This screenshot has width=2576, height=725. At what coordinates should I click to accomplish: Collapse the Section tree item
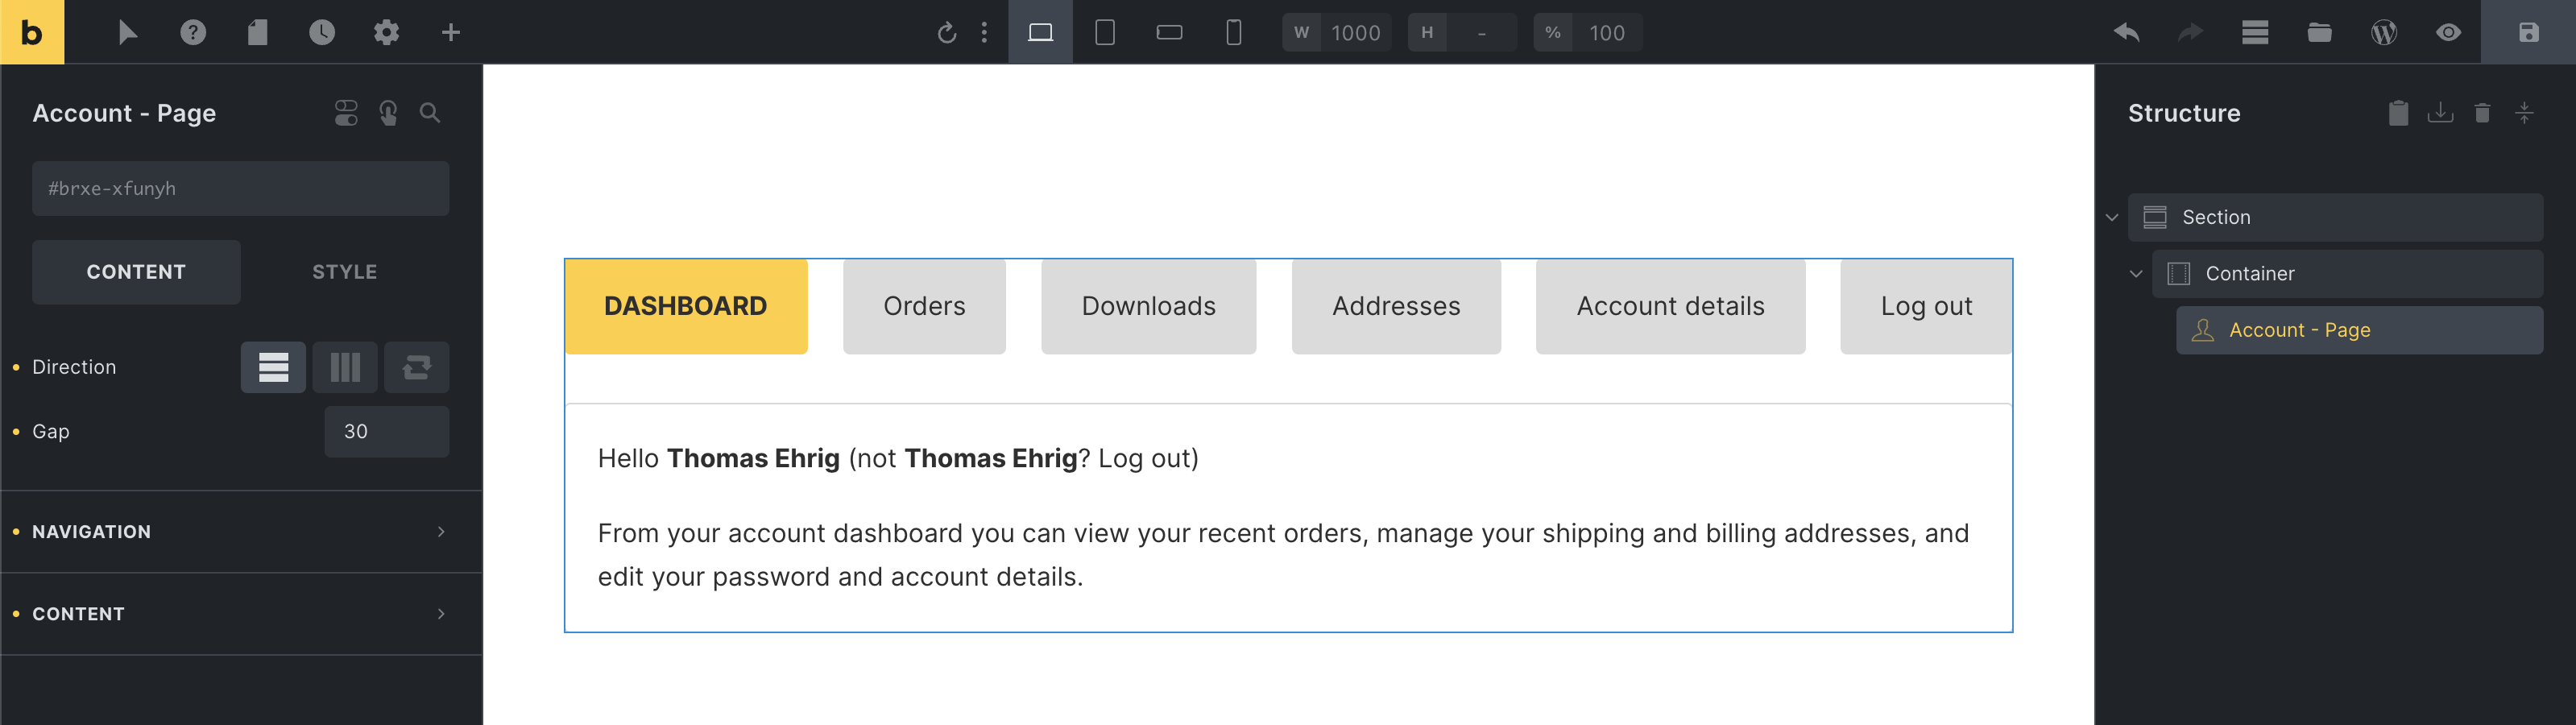pyautogui.click(x=2112, y=217)
